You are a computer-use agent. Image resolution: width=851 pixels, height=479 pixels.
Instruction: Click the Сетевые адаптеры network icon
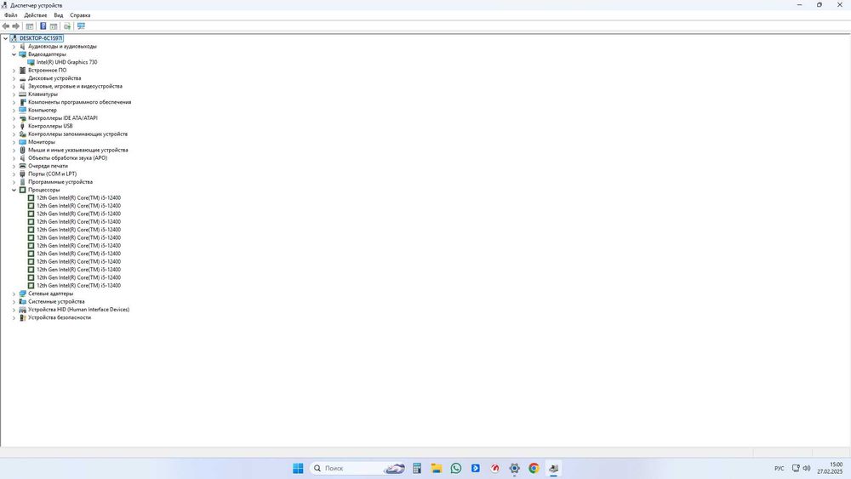[x=22, y=294]
